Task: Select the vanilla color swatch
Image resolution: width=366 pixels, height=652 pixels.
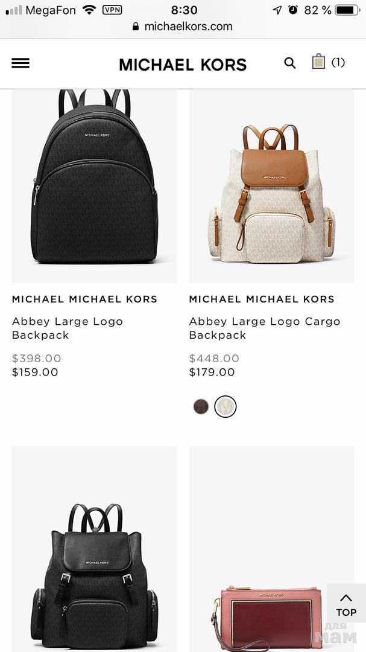Action: (x=225, y=406)
